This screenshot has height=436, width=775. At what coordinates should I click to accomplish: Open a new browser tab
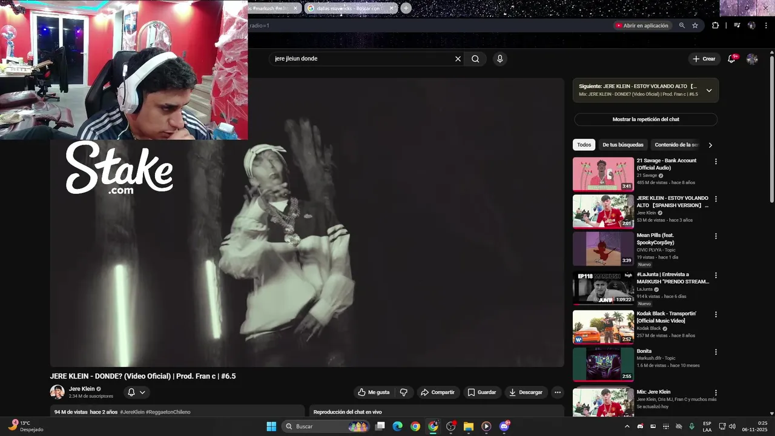pos(406,8)
